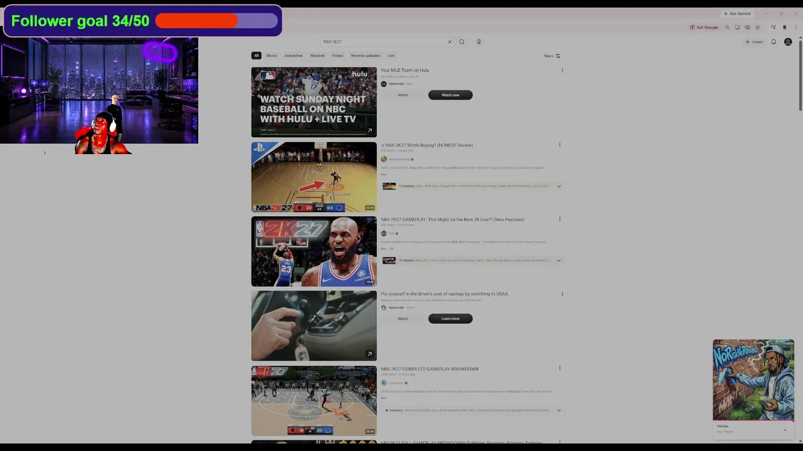Open the search Filters panel
The height and width of the screenshot is (451, 803).
tap(552, 56)
